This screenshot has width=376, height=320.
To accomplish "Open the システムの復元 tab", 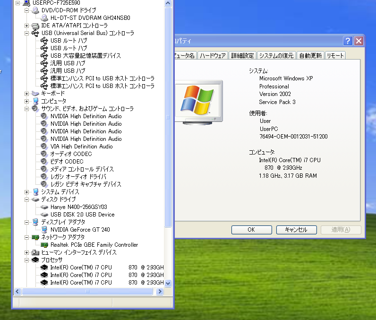I will pyautogui.click(x=276, y=56).
